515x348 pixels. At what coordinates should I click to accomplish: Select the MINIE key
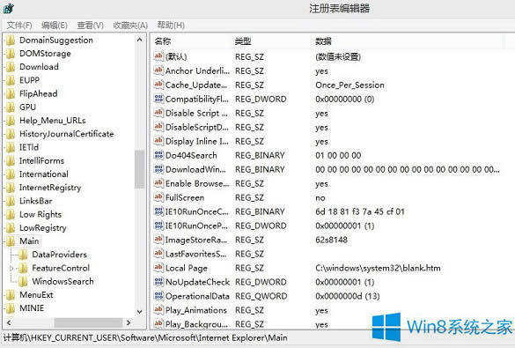[x=32, y=308]
